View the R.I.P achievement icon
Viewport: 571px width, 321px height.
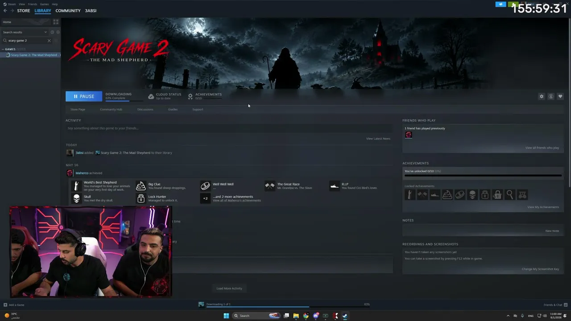(x=335, y=186)
